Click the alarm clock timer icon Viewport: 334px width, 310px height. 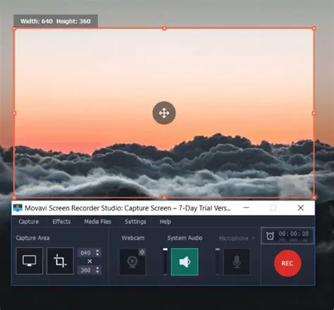[270, 236]
